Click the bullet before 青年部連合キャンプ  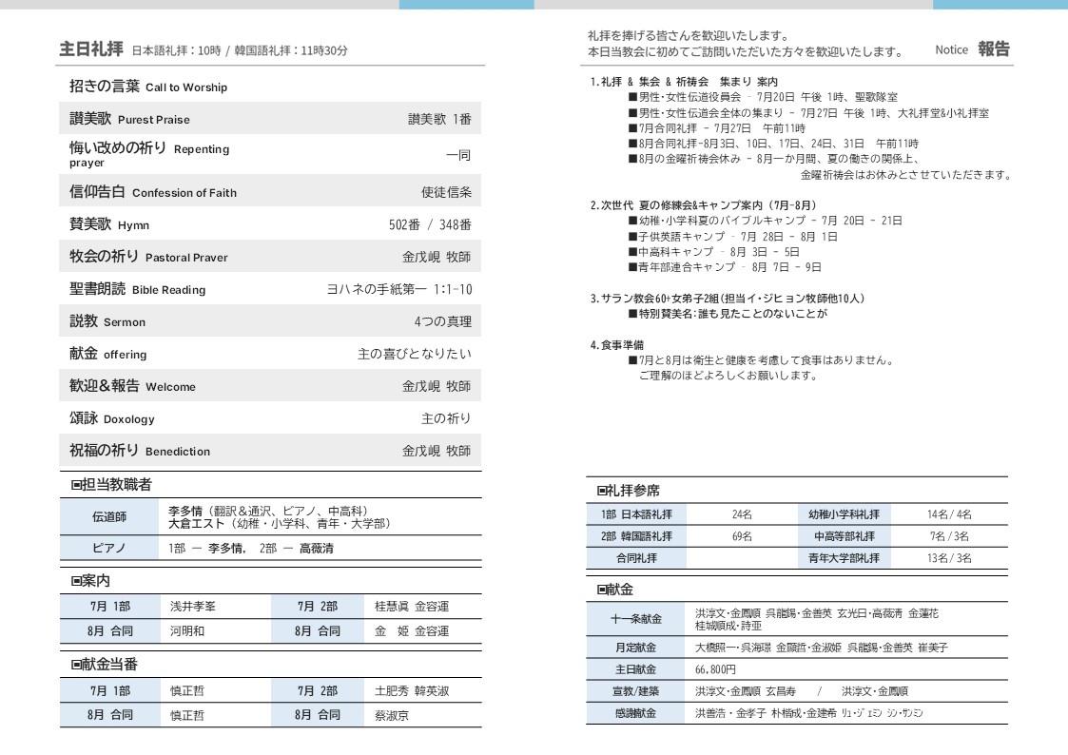point(632,267)
